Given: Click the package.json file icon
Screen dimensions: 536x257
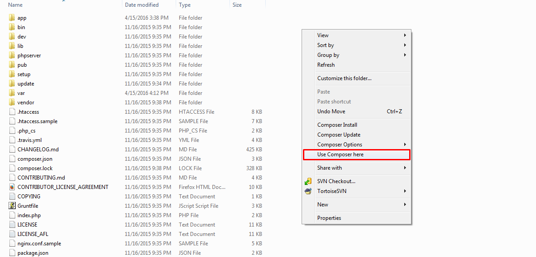Looking at the screenshot, I should (12, 253).
